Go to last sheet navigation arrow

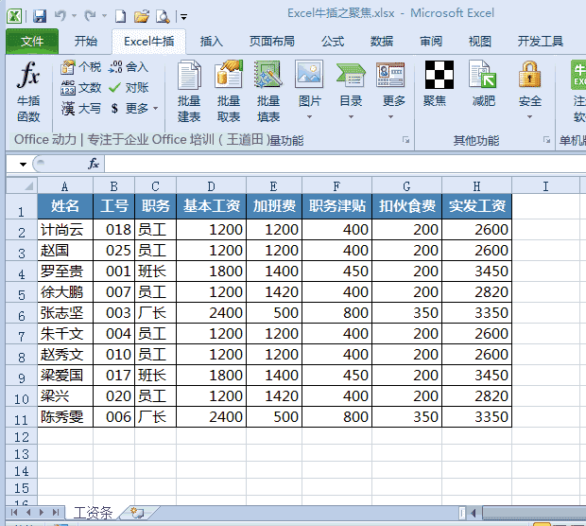click(56, 512)
